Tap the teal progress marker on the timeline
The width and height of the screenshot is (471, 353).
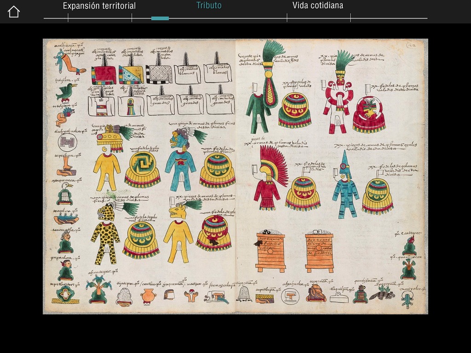click(160, 18)
